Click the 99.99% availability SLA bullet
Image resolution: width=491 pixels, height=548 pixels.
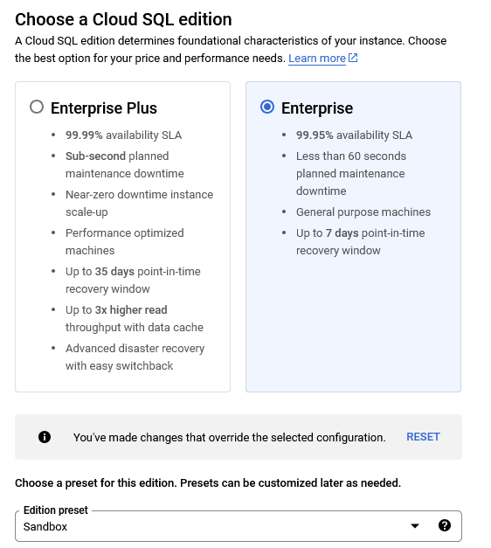[123, 135]
